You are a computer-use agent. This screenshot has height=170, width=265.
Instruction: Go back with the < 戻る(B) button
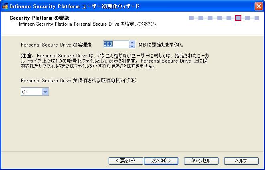[126, 161]
